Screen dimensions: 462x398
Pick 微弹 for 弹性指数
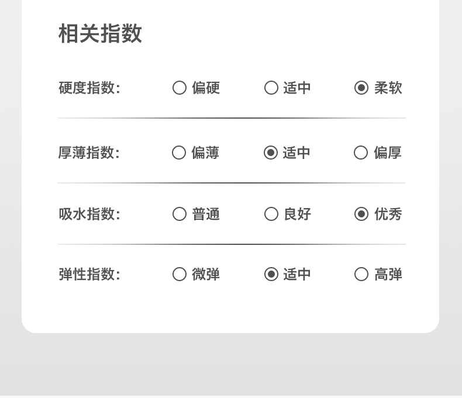(180, 274)
